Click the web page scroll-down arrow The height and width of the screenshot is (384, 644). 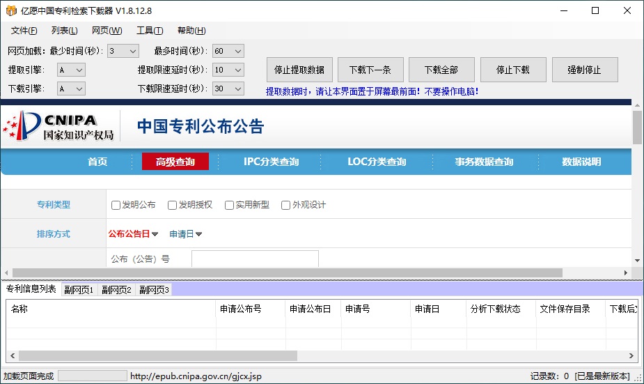tap(637, 260)
